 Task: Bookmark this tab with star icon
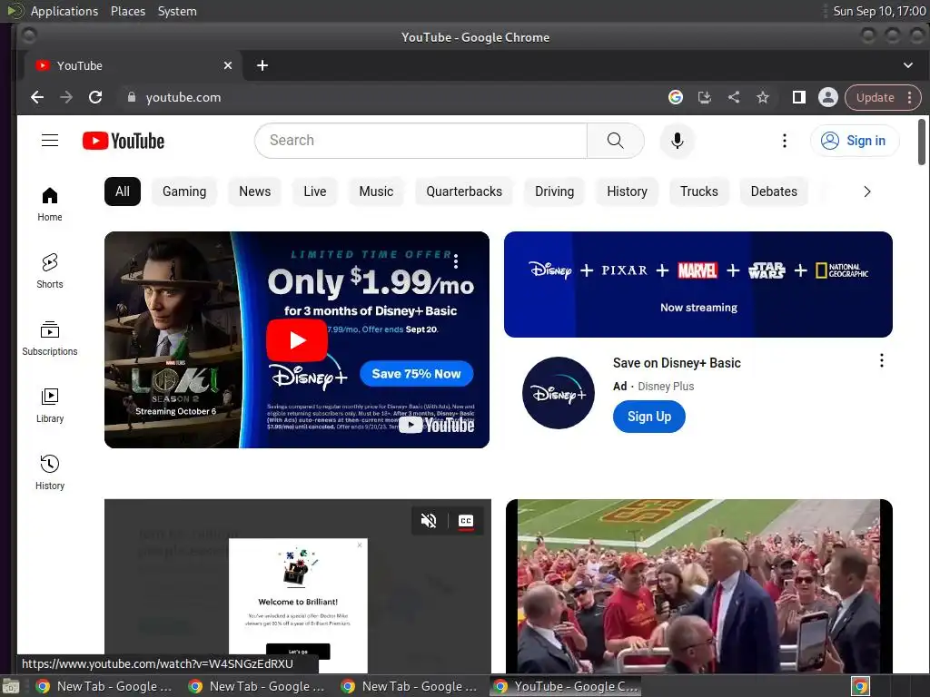(x=762, y=97)
